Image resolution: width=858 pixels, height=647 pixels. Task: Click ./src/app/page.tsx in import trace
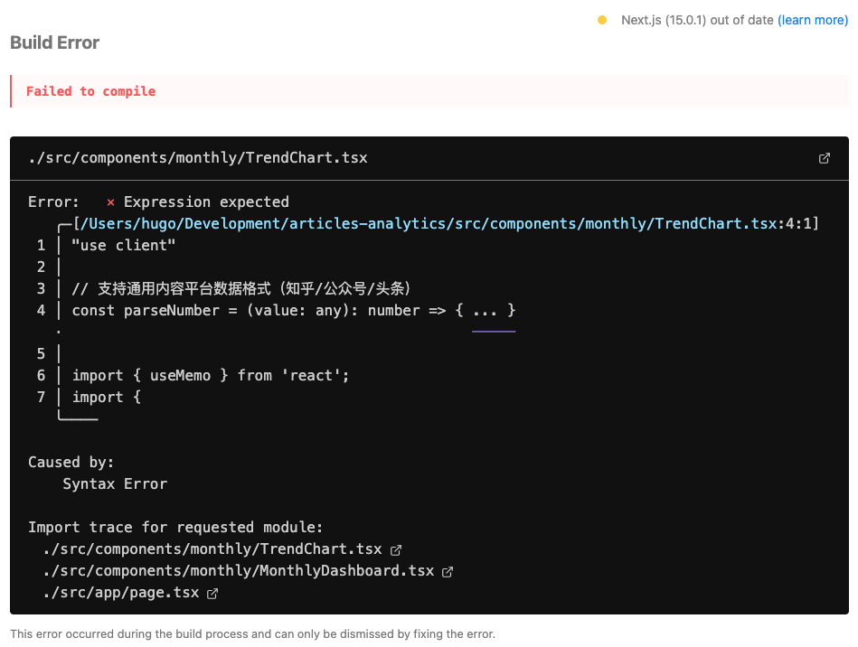coord(121,593)
